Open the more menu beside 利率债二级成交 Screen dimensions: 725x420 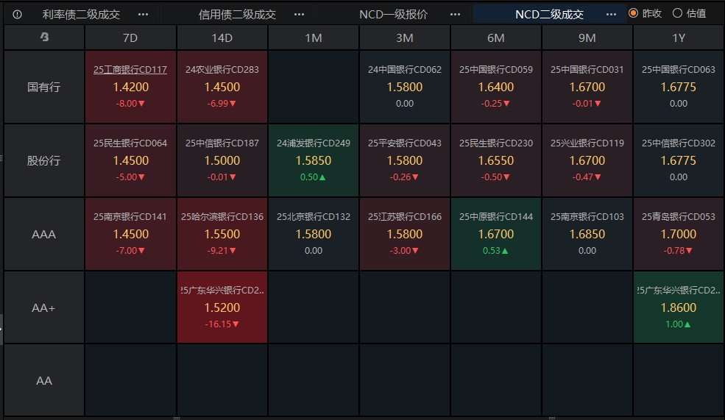144,14
